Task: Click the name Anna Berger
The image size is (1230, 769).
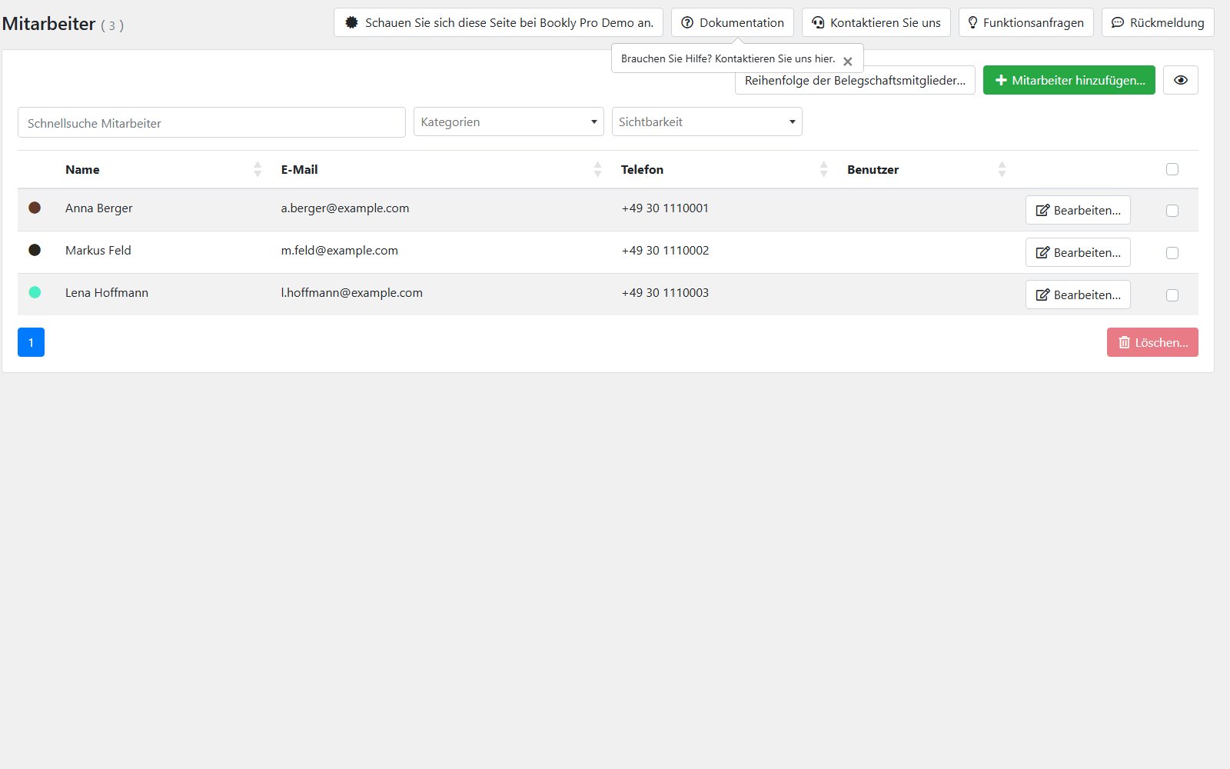Action: point(99,208)
